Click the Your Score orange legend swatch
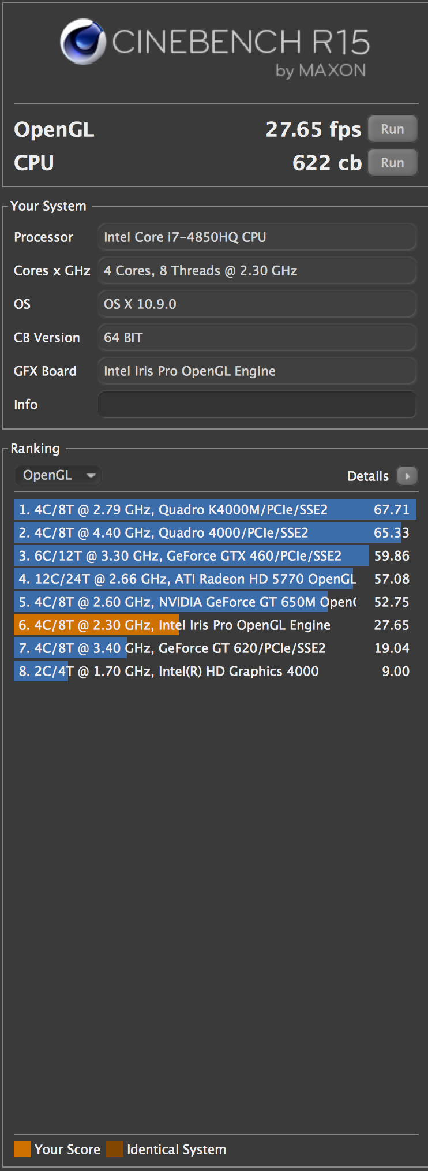428x1171 pixels. coord(22,1149)
